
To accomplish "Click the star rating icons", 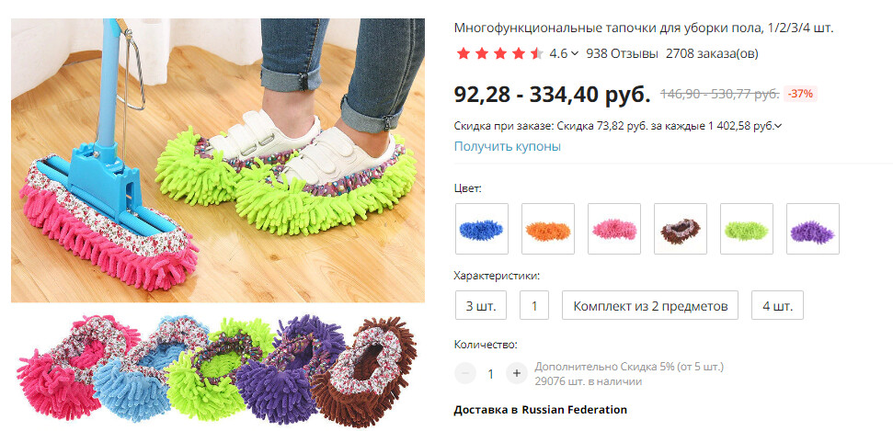I will coord(499,53).
